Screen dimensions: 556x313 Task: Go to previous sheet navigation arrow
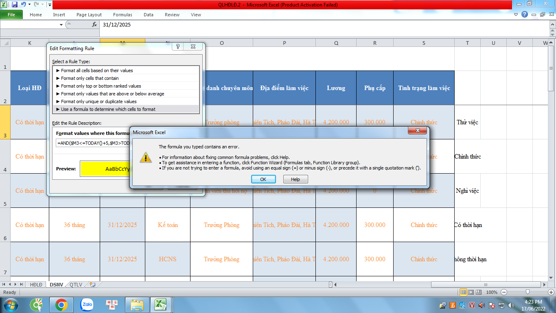click(x=10, y=284)
